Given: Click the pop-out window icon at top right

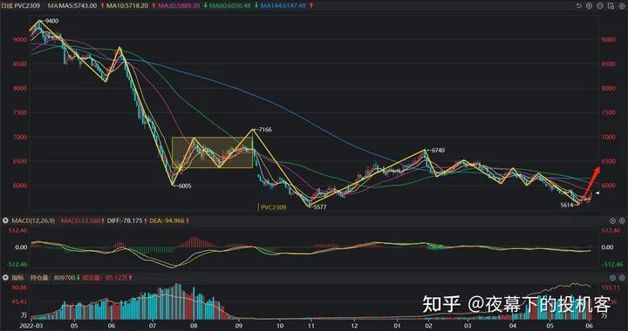Looking at the screenshot, I should 610,5.
